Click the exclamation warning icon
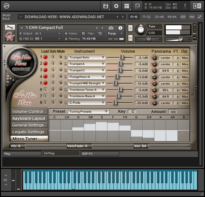Screen dimensions: 205x197 pyautogui.click(x=185, y=6)
